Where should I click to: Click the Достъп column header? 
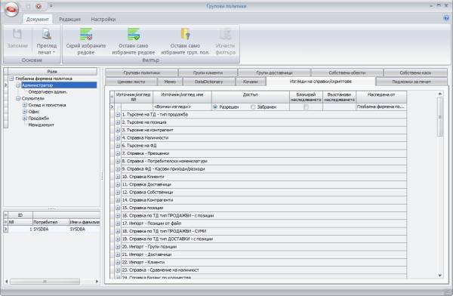click(x=251, y=97)
